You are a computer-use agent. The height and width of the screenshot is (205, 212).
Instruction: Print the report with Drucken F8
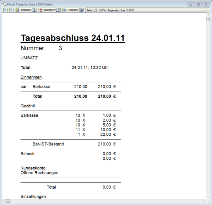click(x=73, y=10)
